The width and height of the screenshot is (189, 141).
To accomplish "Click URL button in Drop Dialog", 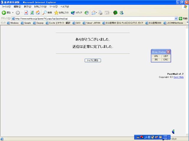I will tap(156, 56).
